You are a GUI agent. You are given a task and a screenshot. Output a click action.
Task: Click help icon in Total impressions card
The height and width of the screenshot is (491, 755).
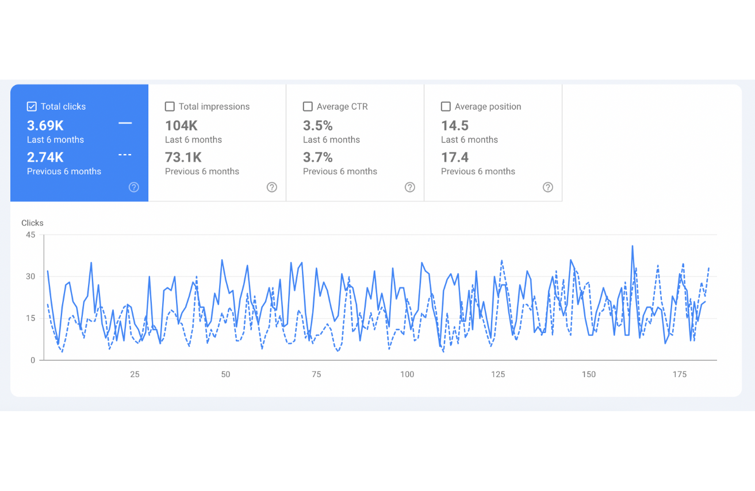(x=272, y=187)
